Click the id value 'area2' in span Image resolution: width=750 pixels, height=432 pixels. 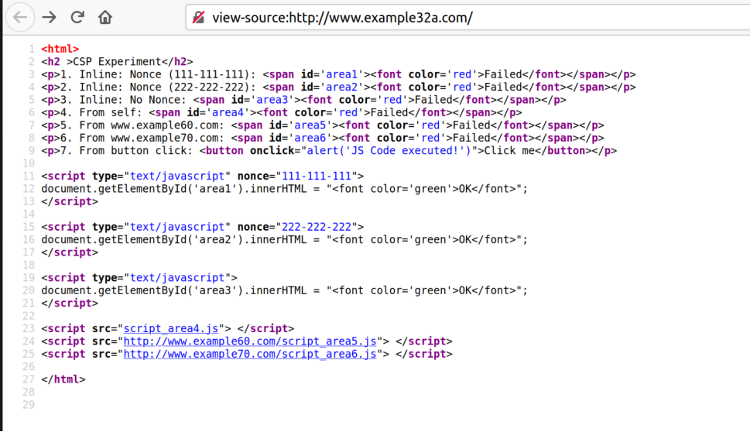pos(341,87)
